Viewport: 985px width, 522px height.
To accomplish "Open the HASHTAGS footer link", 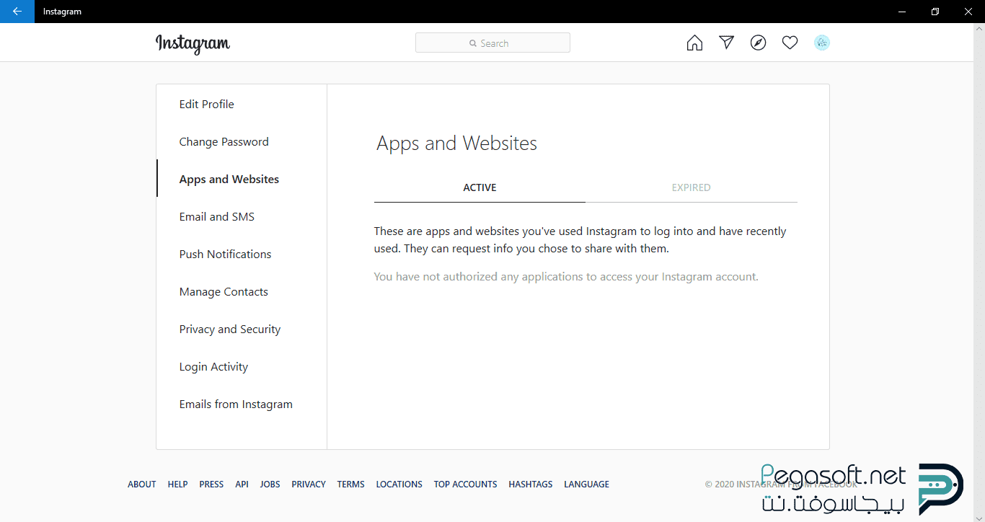I will click(x=531, y=485).
